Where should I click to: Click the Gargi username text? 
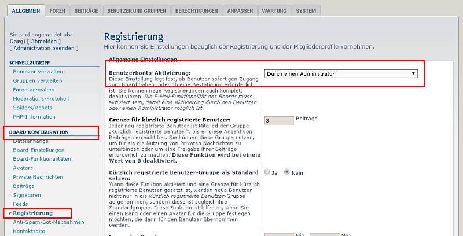17,42
